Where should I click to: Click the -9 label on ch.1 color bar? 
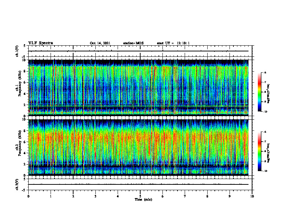[265, 102]
